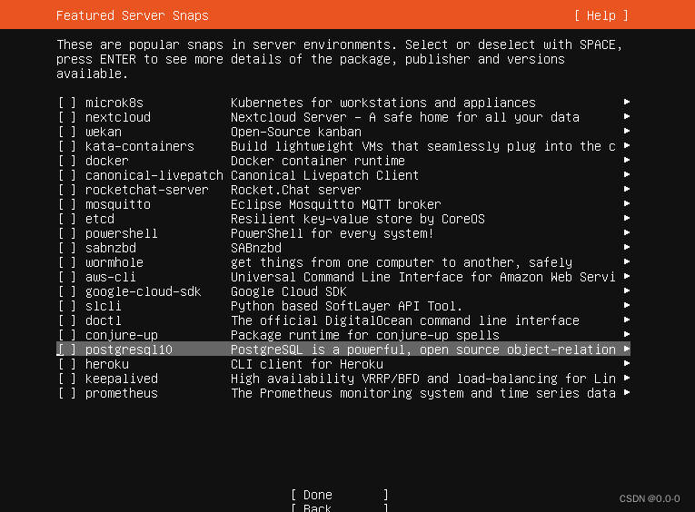Click 'Featured Server Snaps' title

[x=132, y=15]
